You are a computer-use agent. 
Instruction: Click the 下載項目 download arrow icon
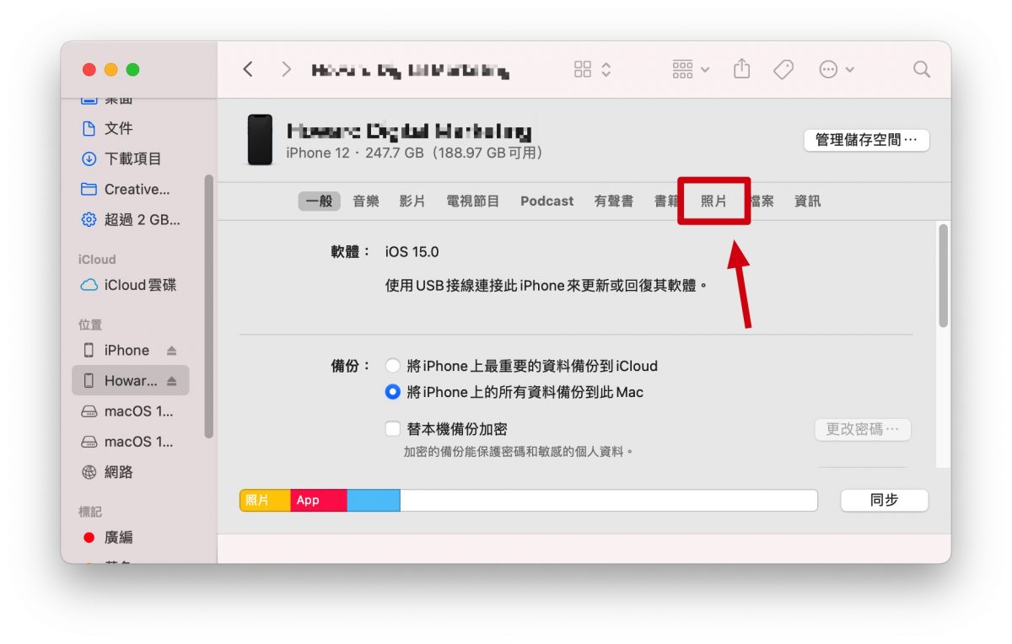89,158
